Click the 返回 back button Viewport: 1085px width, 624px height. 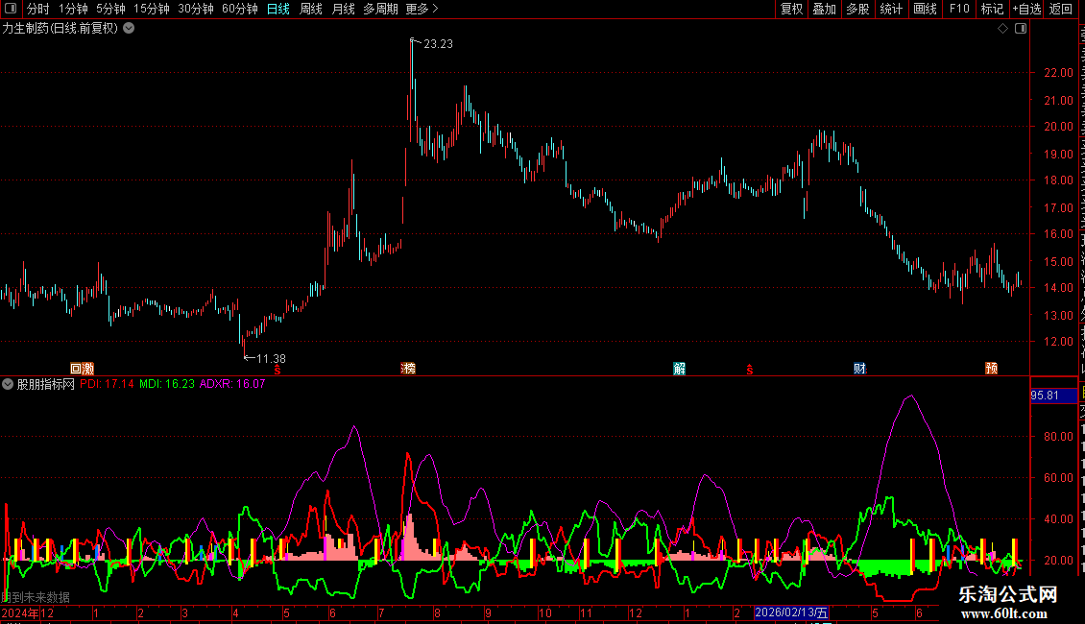tap(1060, 9)
